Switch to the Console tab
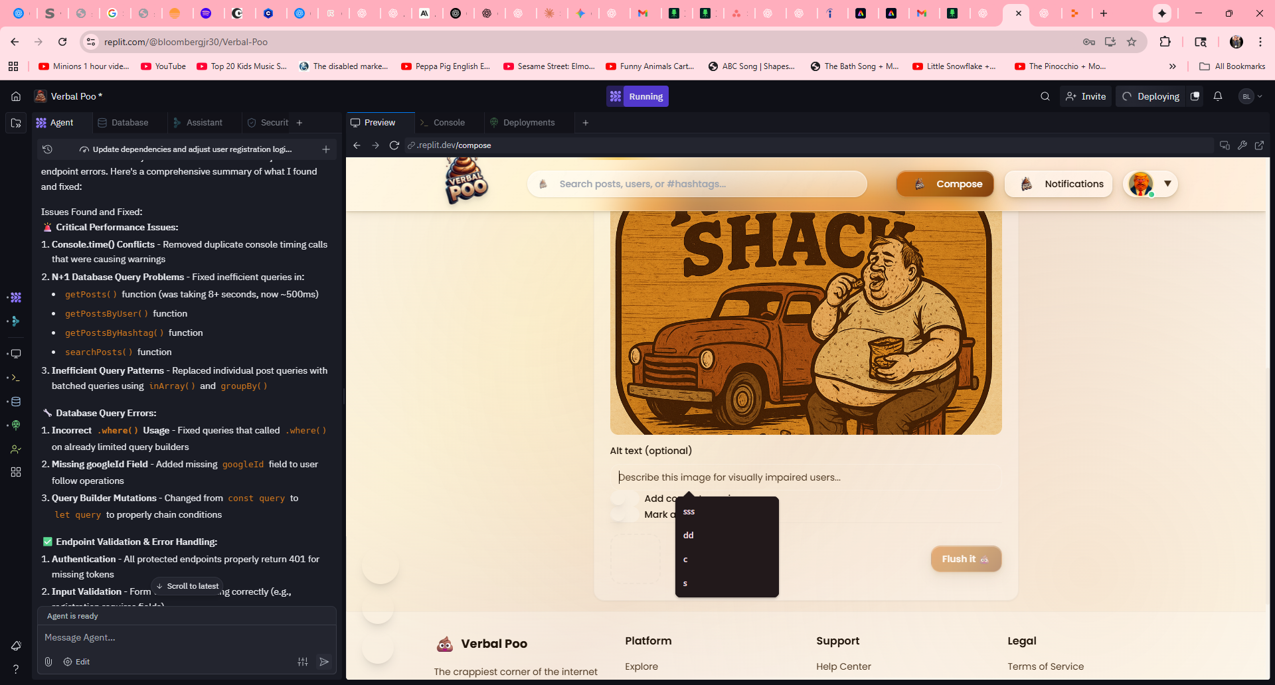The image size is (1275, 685). (448, 123)
